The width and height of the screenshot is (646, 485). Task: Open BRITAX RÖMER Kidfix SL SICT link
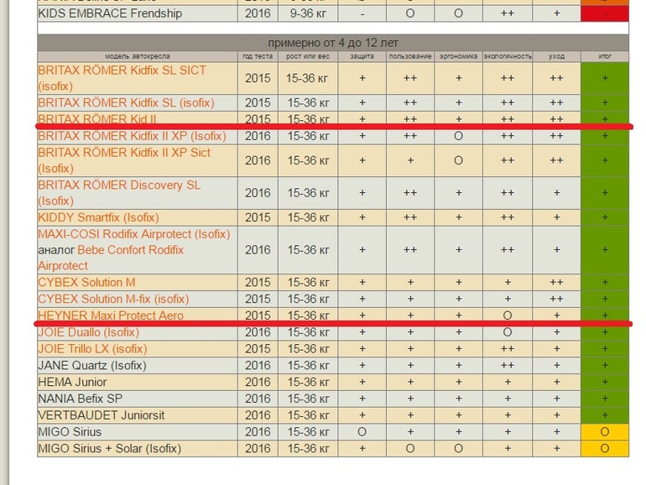click(x=122, y=70)
